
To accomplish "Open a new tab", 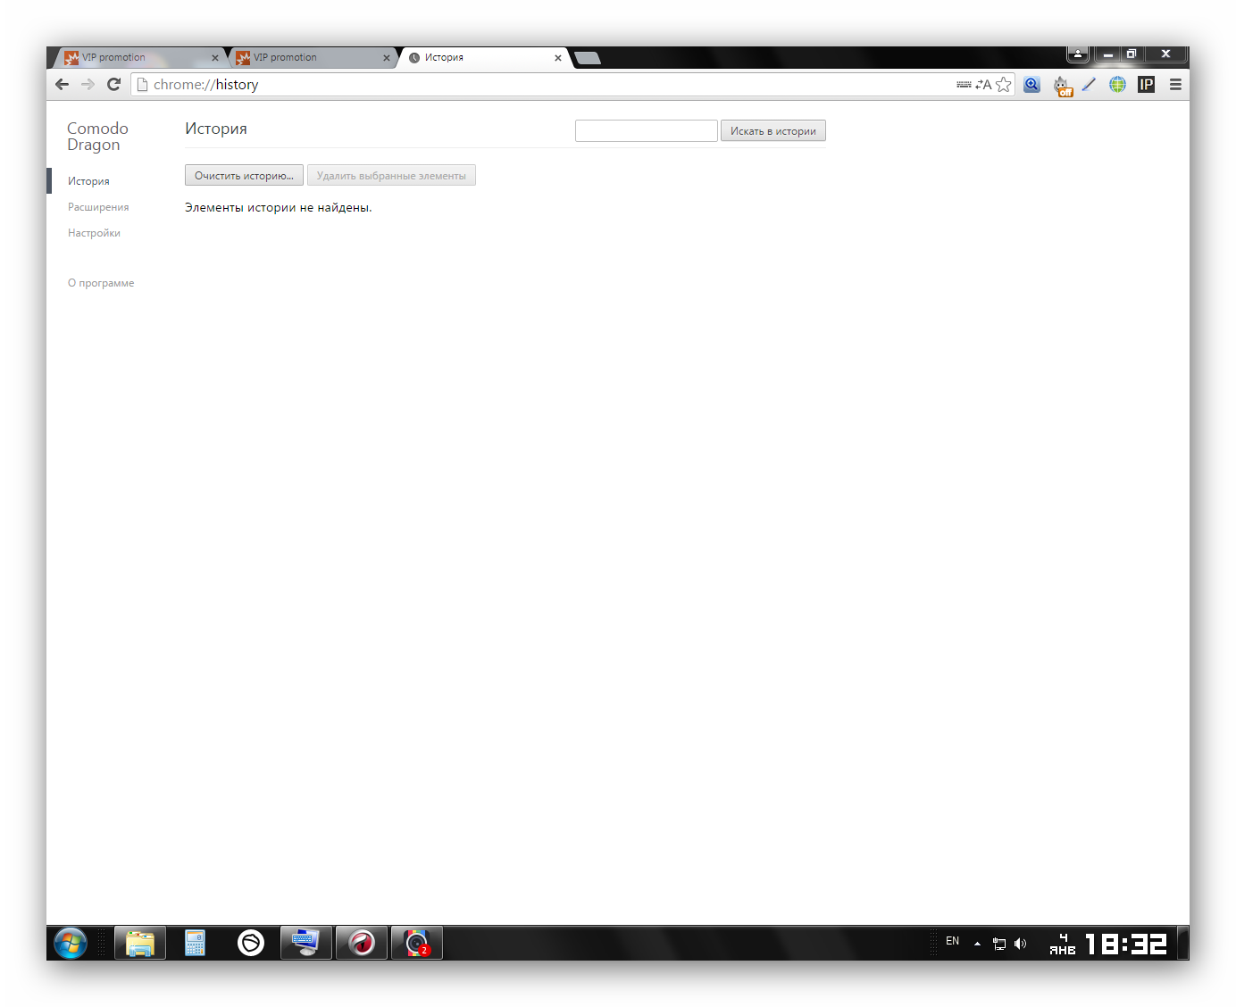I will coord(588,58).
